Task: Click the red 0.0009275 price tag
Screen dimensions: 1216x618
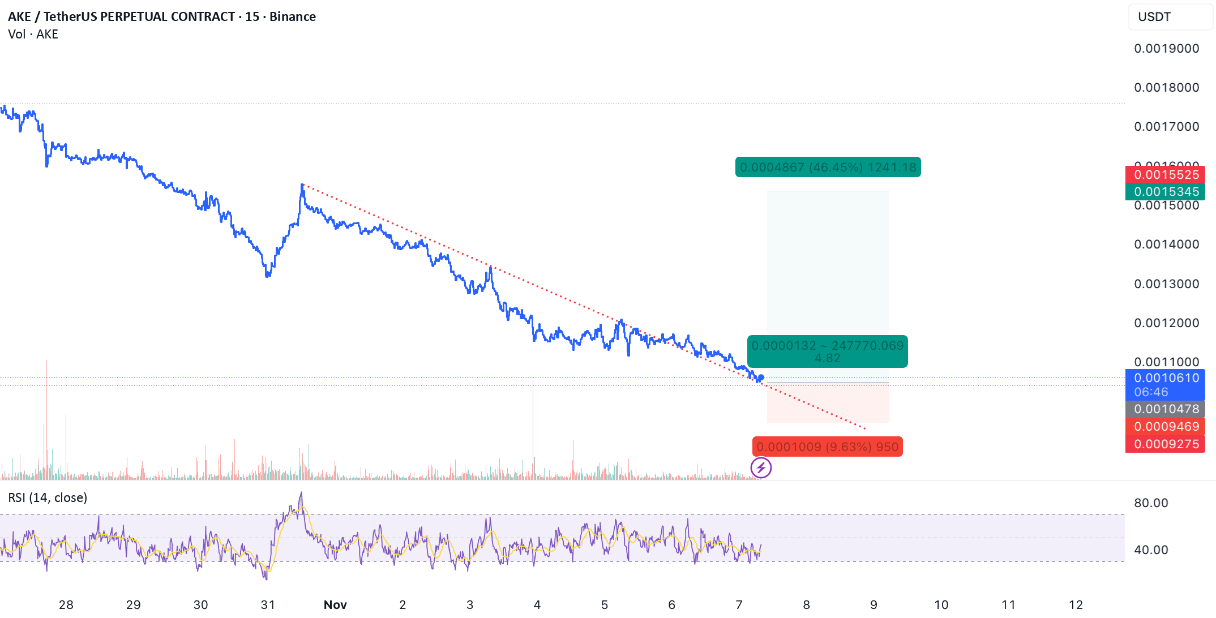Action: (x=1166, y=444)
